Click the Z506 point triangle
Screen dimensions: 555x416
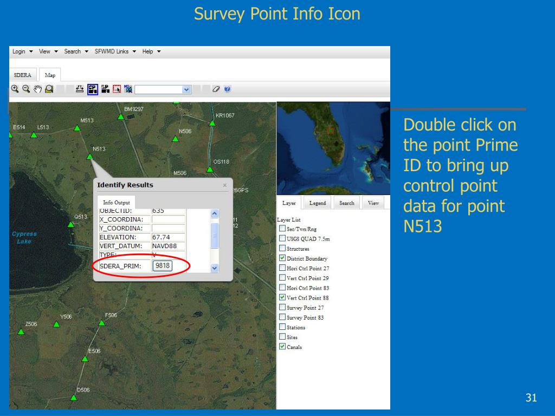[21, 332]
